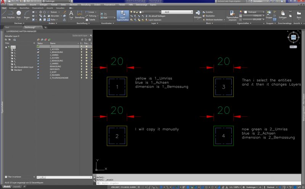The width and height of the screenshot is (305, 189).
Task: Select the Polylinie tool
Action: (10, 14)
